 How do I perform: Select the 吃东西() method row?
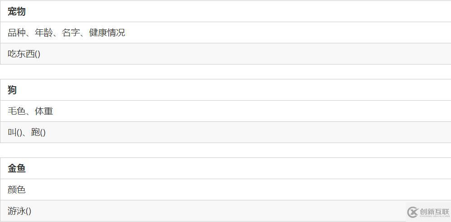coord(226,54)
